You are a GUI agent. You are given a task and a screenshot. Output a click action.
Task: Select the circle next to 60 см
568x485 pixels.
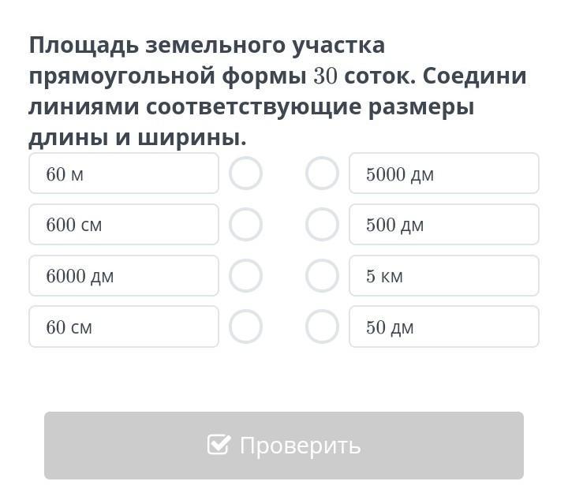[x=245, y=326]
